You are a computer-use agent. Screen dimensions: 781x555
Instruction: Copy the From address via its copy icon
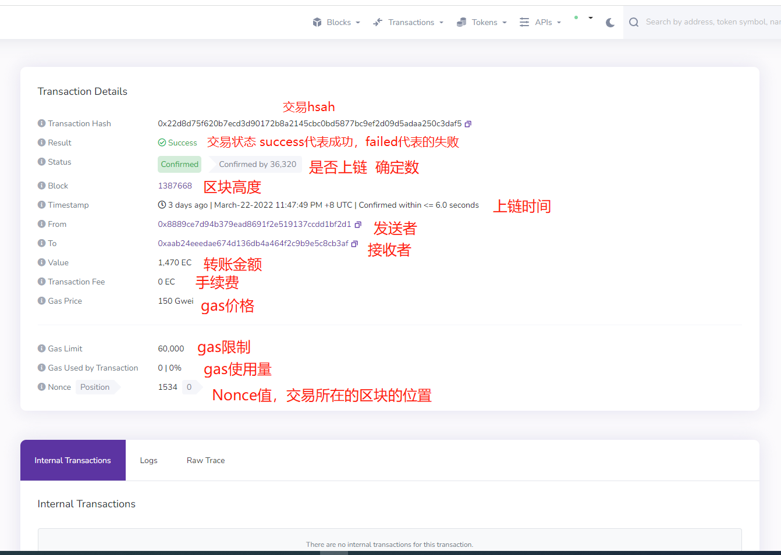(357, 224)
